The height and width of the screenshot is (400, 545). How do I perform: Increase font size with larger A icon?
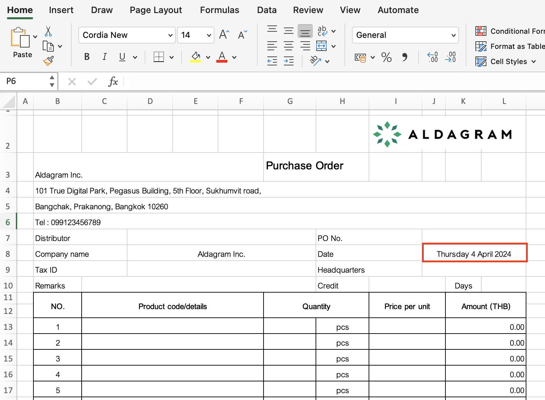[224, 35]
